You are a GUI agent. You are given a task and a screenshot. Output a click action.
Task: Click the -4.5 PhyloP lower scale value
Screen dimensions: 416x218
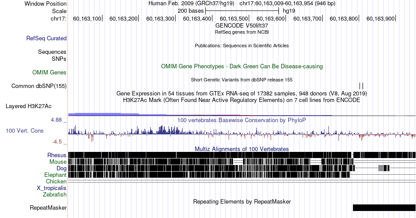(x=57, y=142)
